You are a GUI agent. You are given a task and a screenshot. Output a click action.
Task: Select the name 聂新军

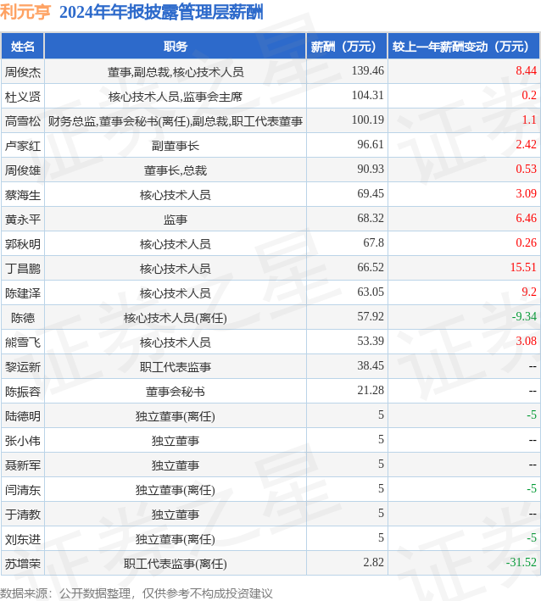(x=23, y=465)
